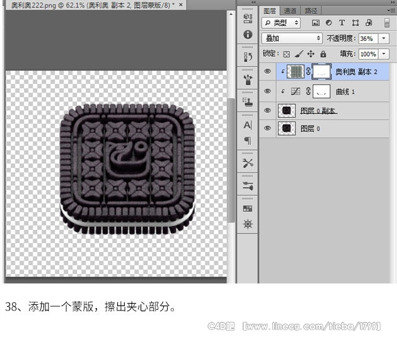This screenshot has width=397, height=337.
Task: Click the Oreo cookie image on canvas
Action: coord(127,169)
